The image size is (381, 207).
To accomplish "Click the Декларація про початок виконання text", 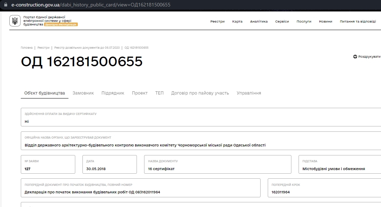I will (x=92, y=192).
